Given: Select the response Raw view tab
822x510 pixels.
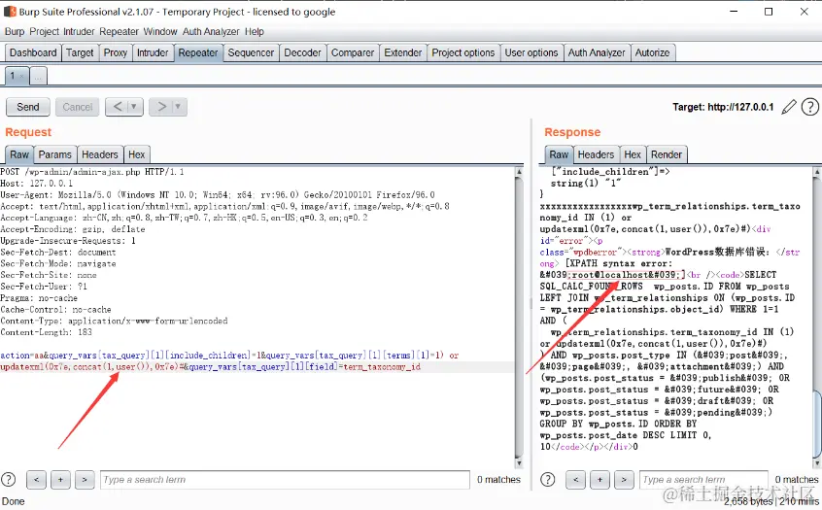Looking at the screenshot, I should tap(559, 154).
